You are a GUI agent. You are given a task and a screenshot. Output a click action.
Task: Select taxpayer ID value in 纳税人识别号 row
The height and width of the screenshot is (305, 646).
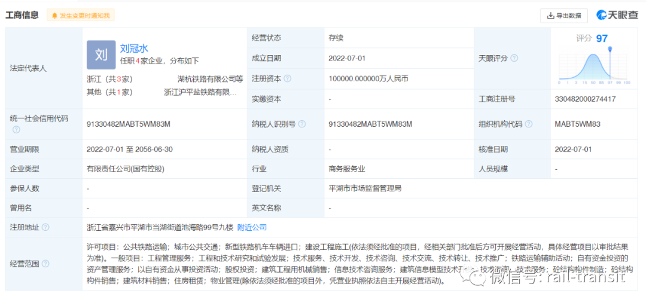pyautogui.click(x=370, y=124)
